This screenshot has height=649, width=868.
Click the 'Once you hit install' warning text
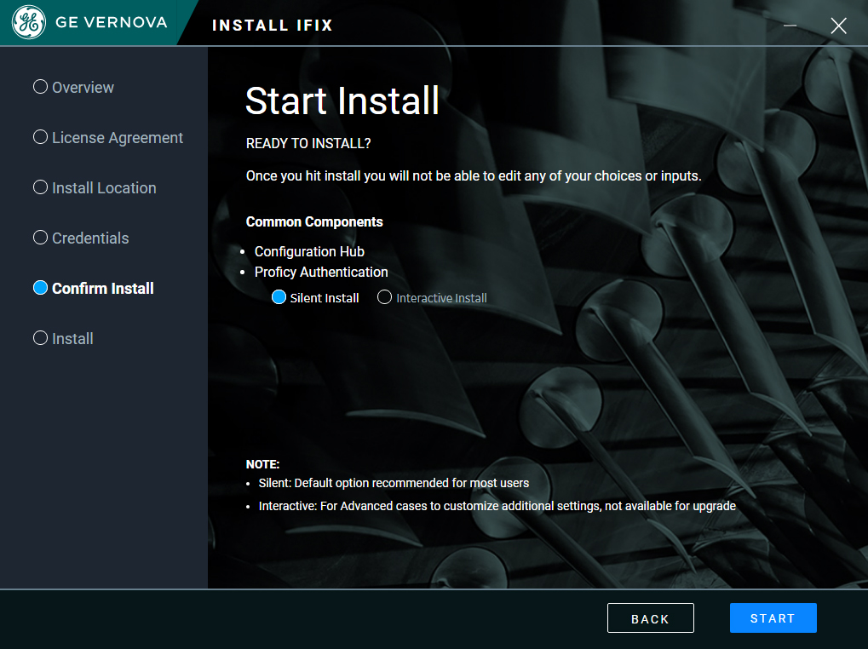[474, 176]
